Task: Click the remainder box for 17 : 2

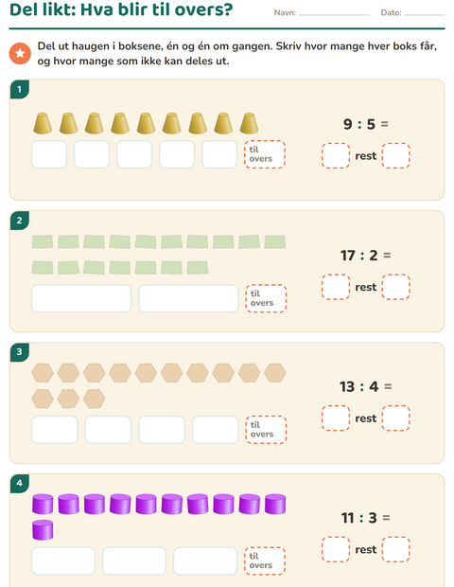Action: coord(395,287)
